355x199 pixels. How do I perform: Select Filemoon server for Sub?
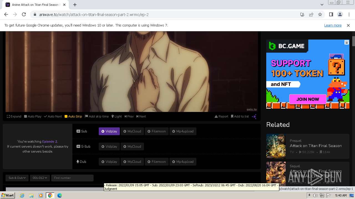(157, 131)
